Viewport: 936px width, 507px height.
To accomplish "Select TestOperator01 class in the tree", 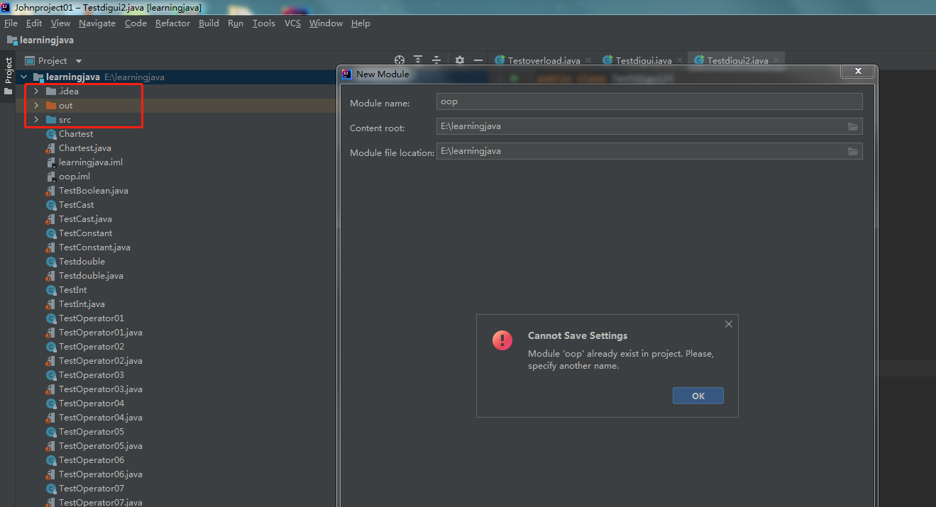I will (x=92, y=318).
